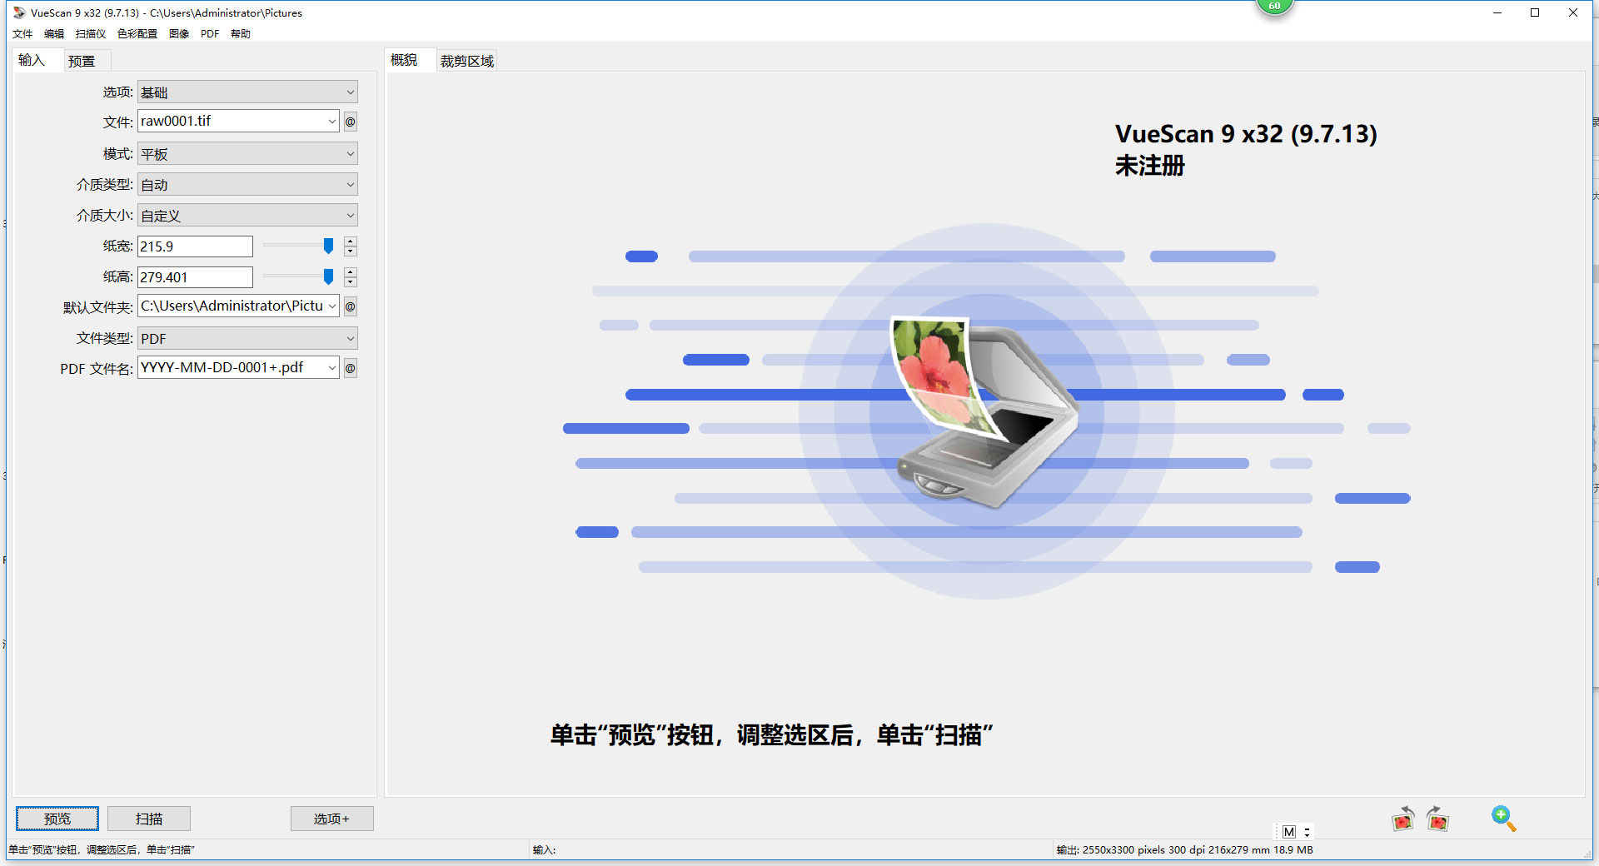This screenshot has height=866, width=1599.
Task: Click the 选项+ button
Action: [x=331, y=819]
